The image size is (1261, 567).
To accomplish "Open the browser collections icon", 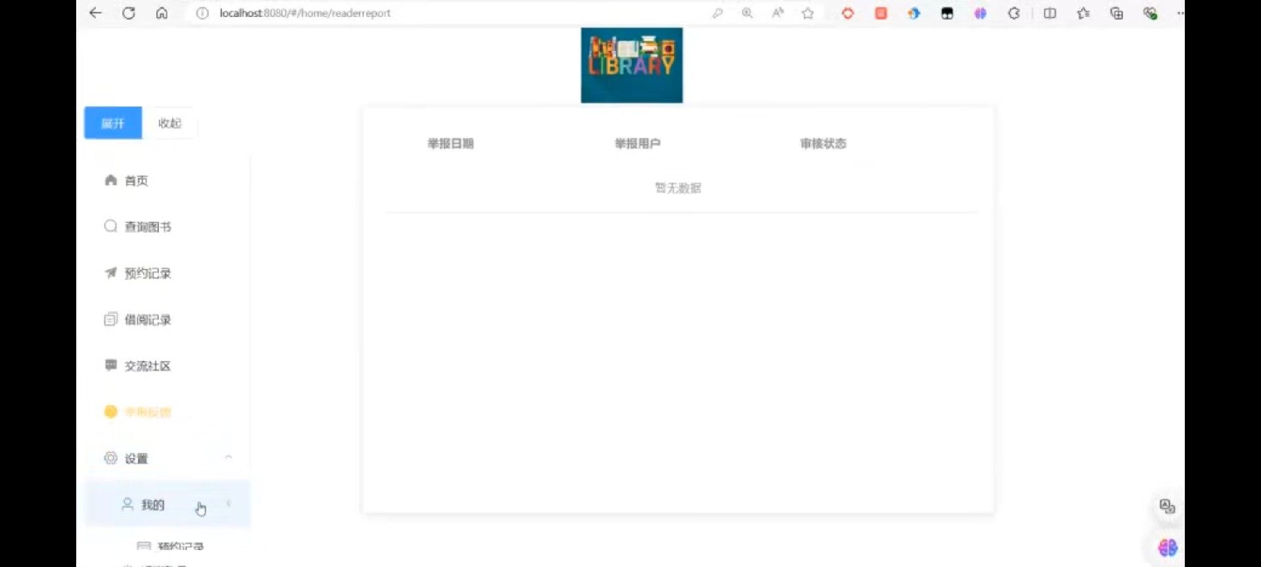I will pos(1116,13).
